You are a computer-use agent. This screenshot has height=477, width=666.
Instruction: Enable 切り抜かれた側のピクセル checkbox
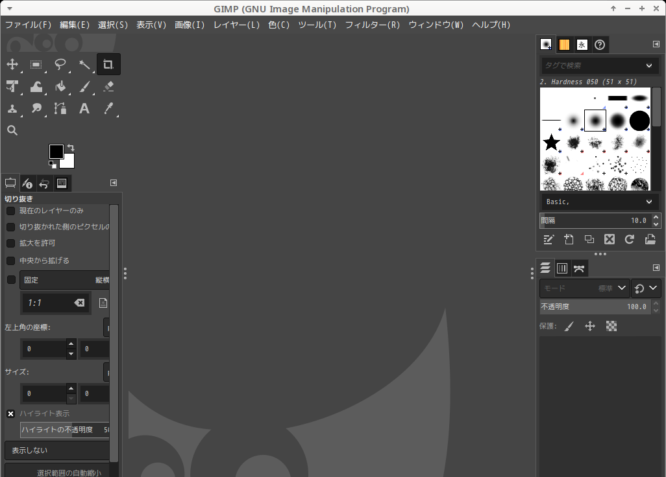point(11,227)
